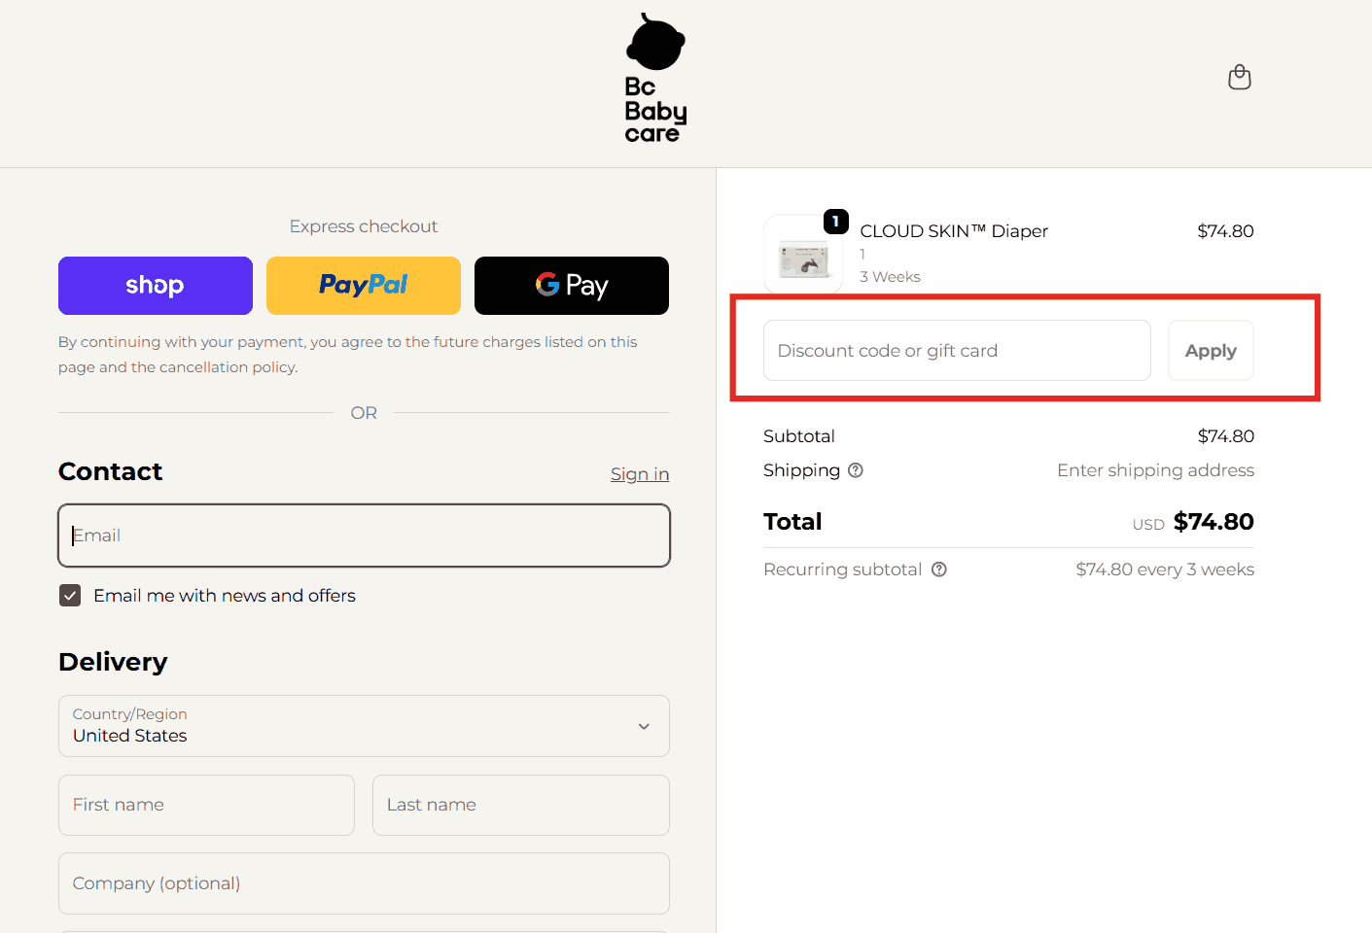Focus the Discount code or gift card field
1372x933 pixels.
click(x=957, y=351)
